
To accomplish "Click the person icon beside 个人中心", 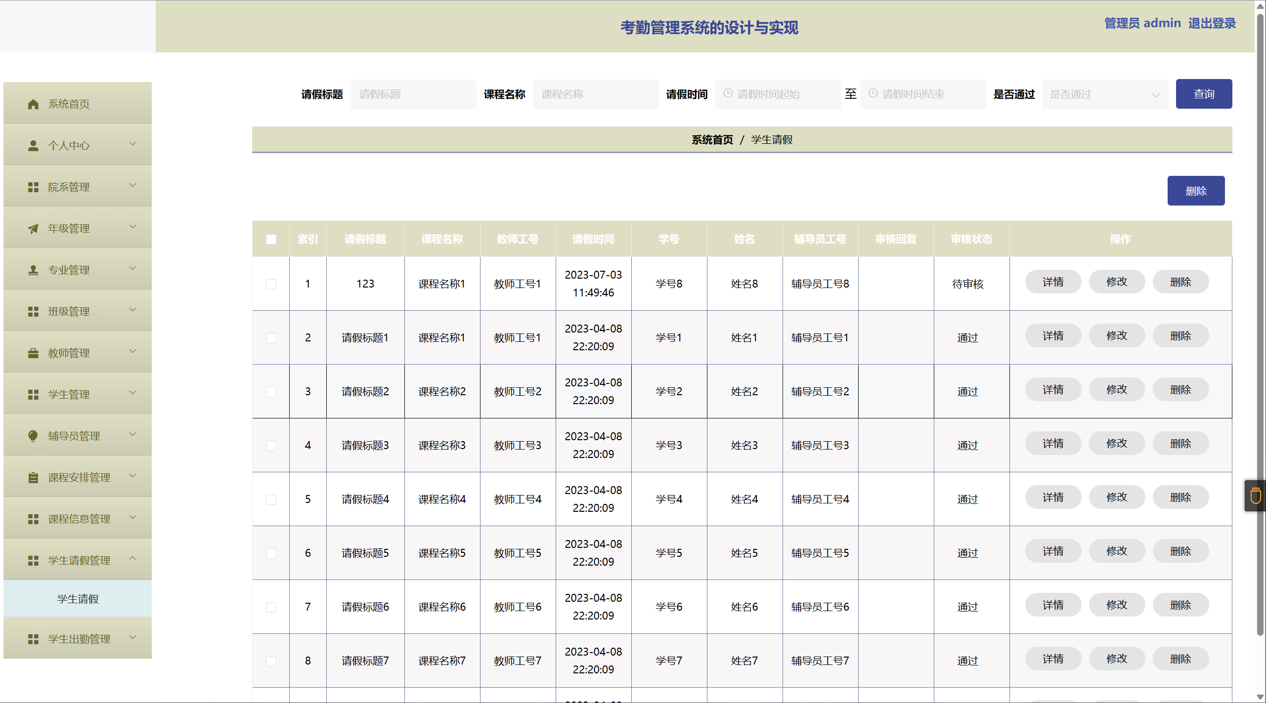I will (33, 146).
